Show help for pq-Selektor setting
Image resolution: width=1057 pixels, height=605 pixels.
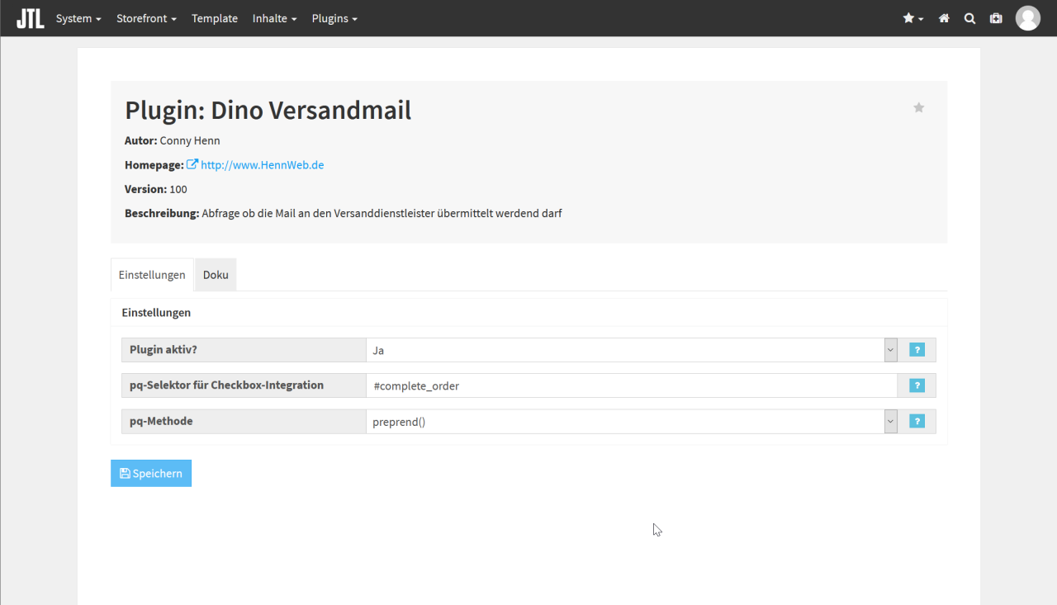tap(917, 385)
